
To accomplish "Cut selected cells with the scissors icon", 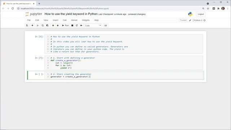I will click(38, 26).
